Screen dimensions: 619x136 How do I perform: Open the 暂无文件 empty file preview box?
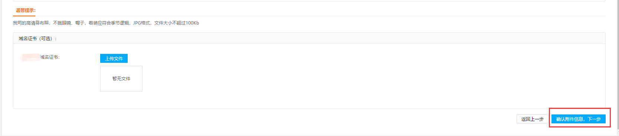click(x=121, y=78)
